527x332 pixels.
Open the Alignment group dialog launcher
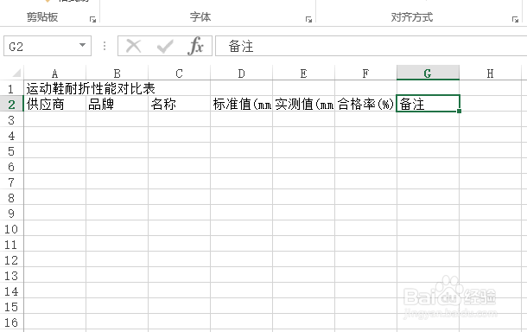click(x=515, y=20)
